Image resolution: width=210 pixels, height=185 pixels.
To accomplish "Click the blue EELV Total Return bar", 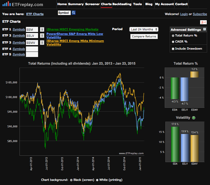I will [185, 89].
